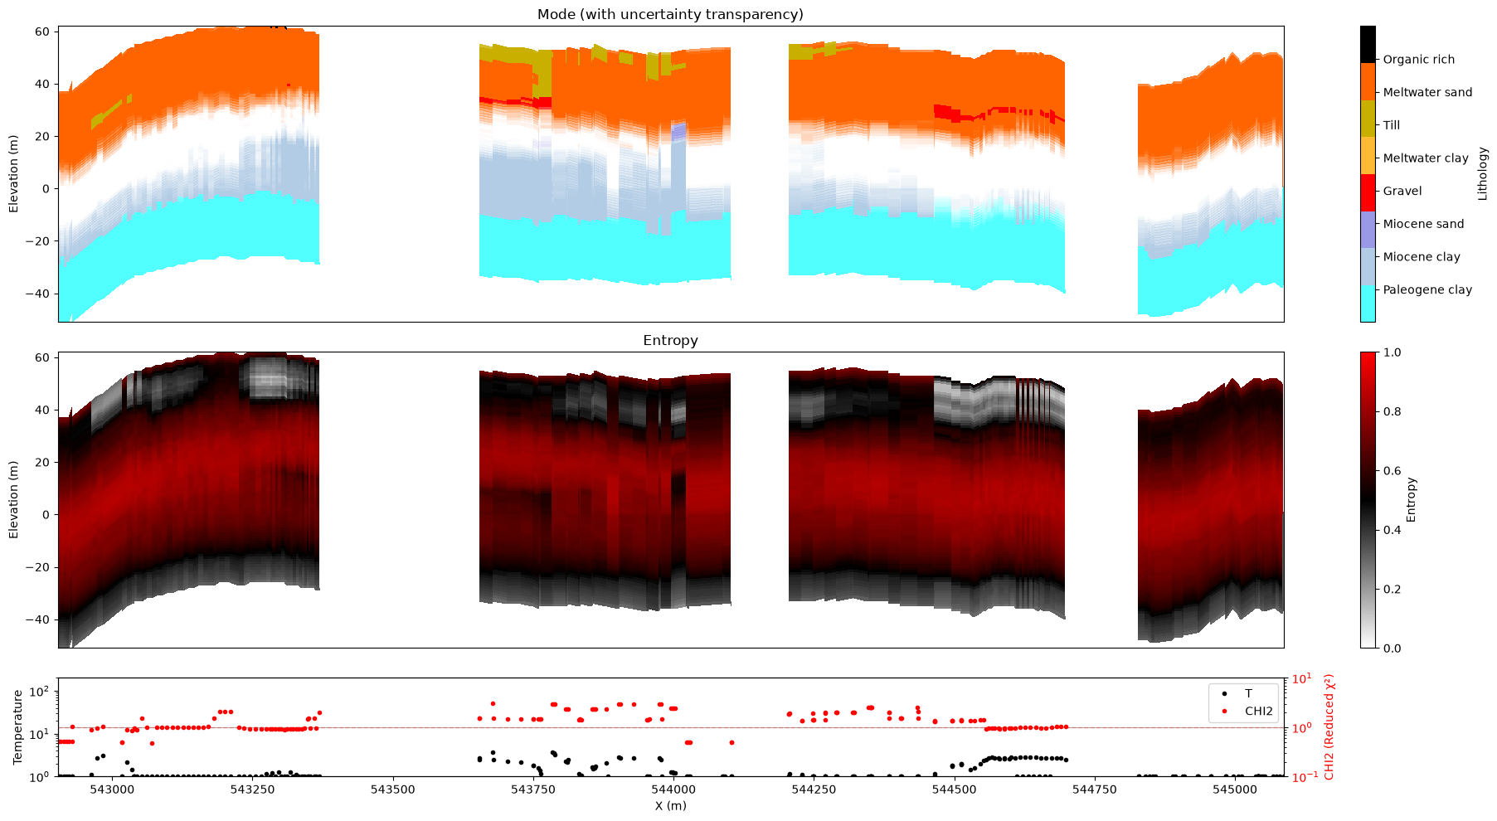Click the entropy colorbar tick 0.8

1391,411
